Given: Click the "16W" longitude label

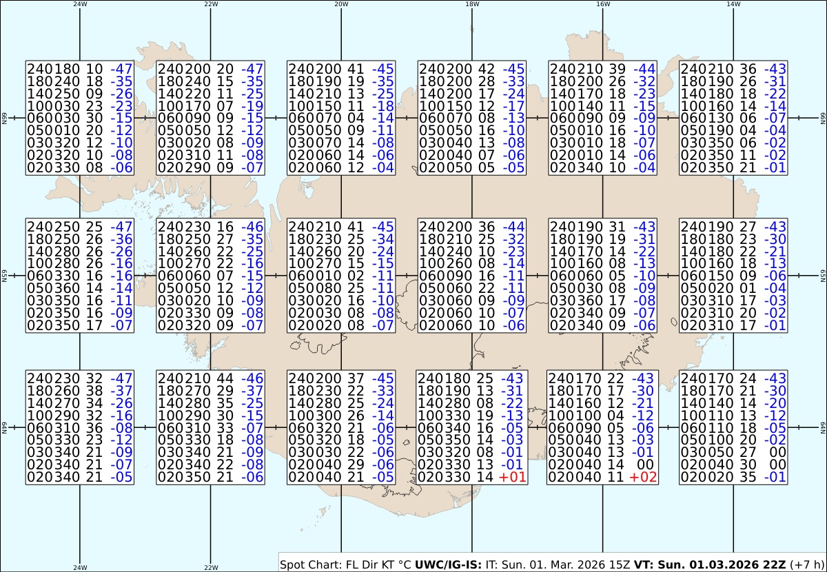Looking at the screenshot, I should pyautogui.click(x=603, y=4).
